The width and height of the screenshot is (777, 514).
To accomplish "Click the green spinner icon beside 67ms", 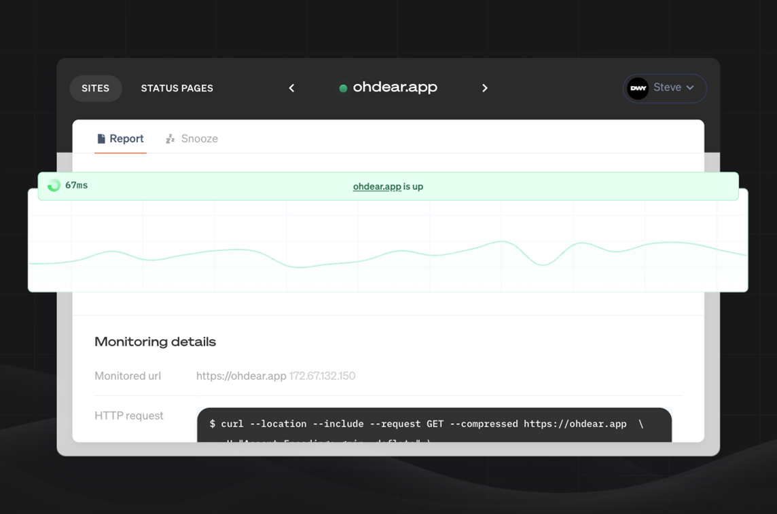I will (54, 186).
